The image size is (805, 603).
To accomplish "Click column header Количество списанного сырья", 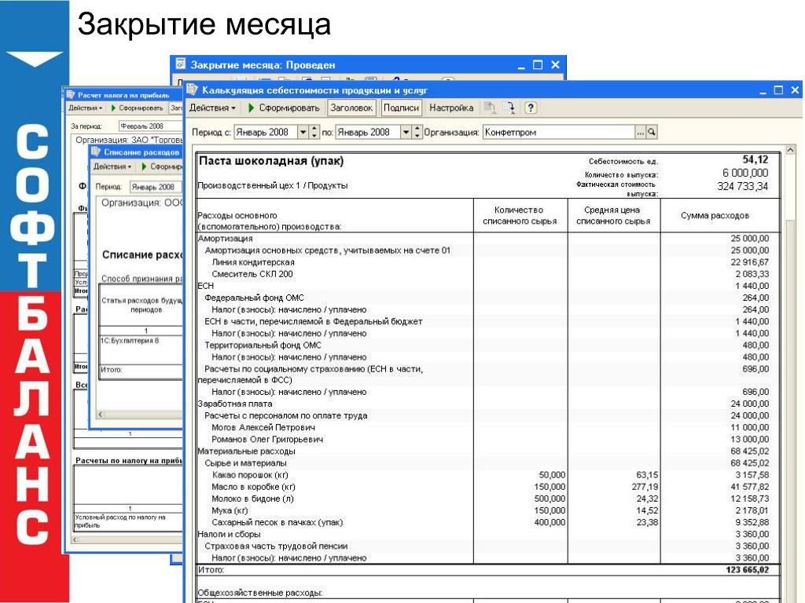I will 520,215.
